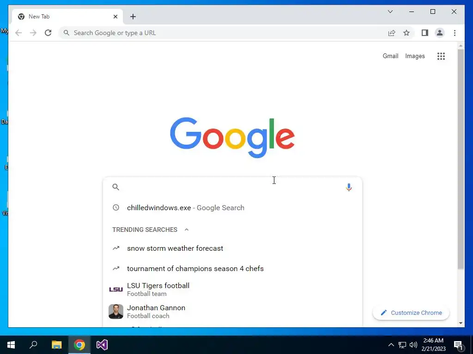The image size is (473, 354).
Task: Collapse the Trending Searches section
Action: point(187,230)
